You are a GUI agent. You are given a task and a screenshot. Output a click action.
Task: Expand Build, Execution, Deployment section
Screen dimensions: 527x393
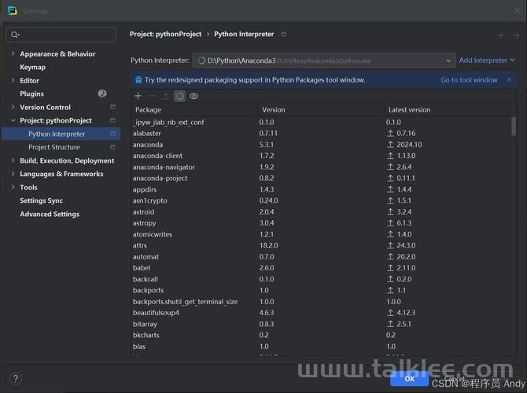click(13, 160)
